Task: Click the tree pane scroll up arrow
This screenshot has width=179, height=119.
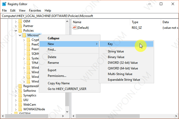Action: coord(67,21)
